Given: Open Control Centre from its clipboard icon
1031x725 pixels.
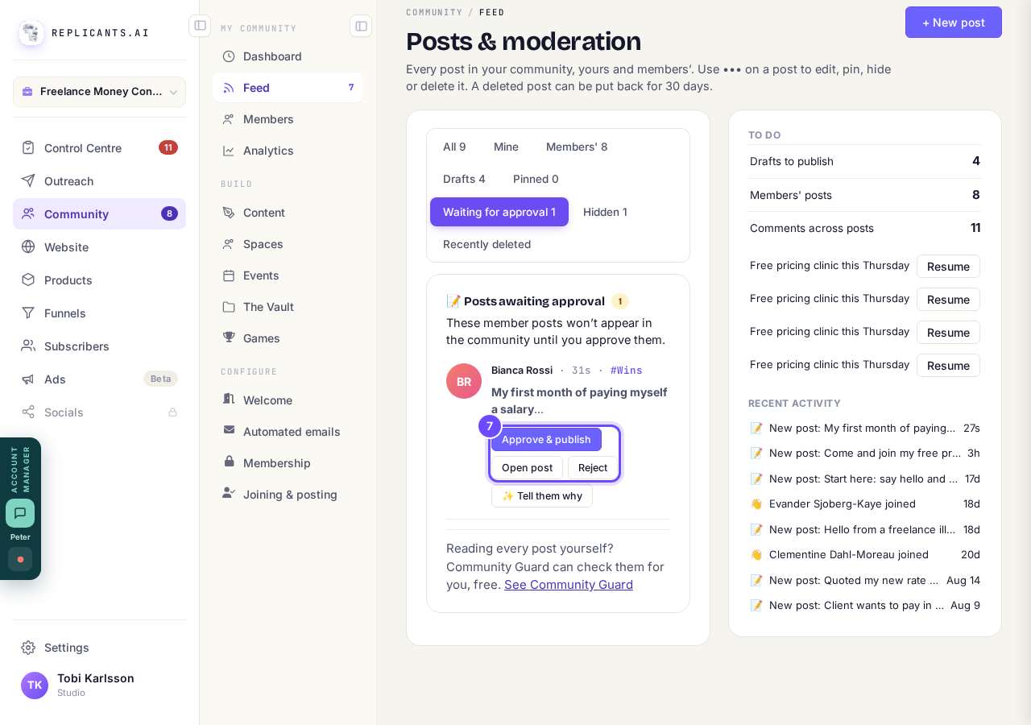Looking at the screenshot, I should 28,147.
